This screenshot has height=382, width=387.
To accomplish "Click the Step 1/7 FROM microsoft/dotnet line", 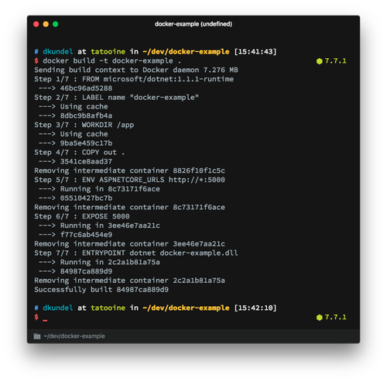I will coord(134,79).
